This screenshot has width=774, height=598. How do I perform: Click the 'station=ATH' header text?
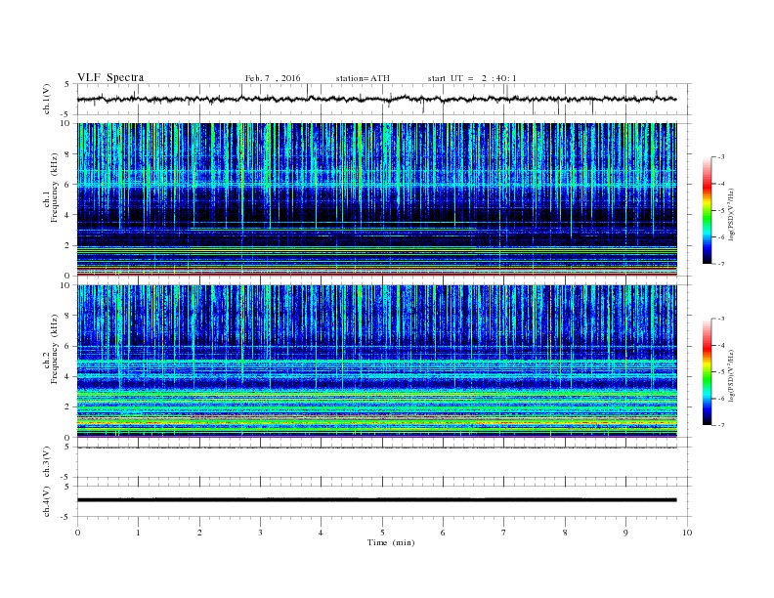[363, 78]
